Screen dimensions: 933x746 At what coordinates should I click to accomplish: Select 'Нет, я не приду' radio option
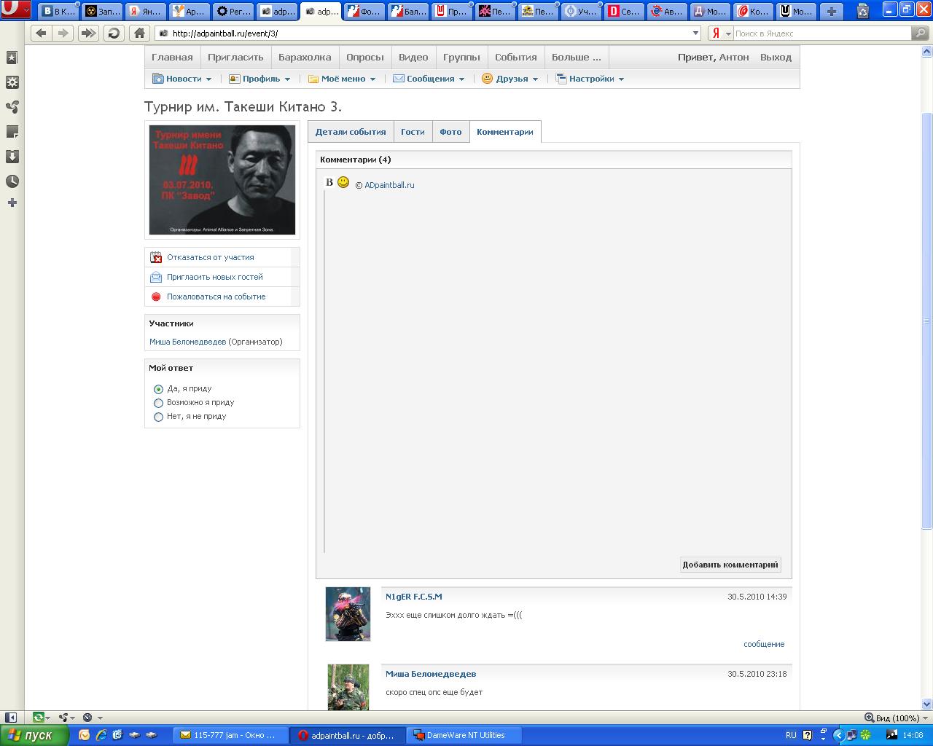(x=158, y=417)
